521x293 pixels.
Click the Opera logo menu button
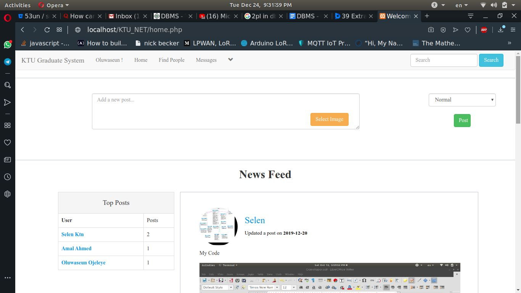[x=7, y=18]
